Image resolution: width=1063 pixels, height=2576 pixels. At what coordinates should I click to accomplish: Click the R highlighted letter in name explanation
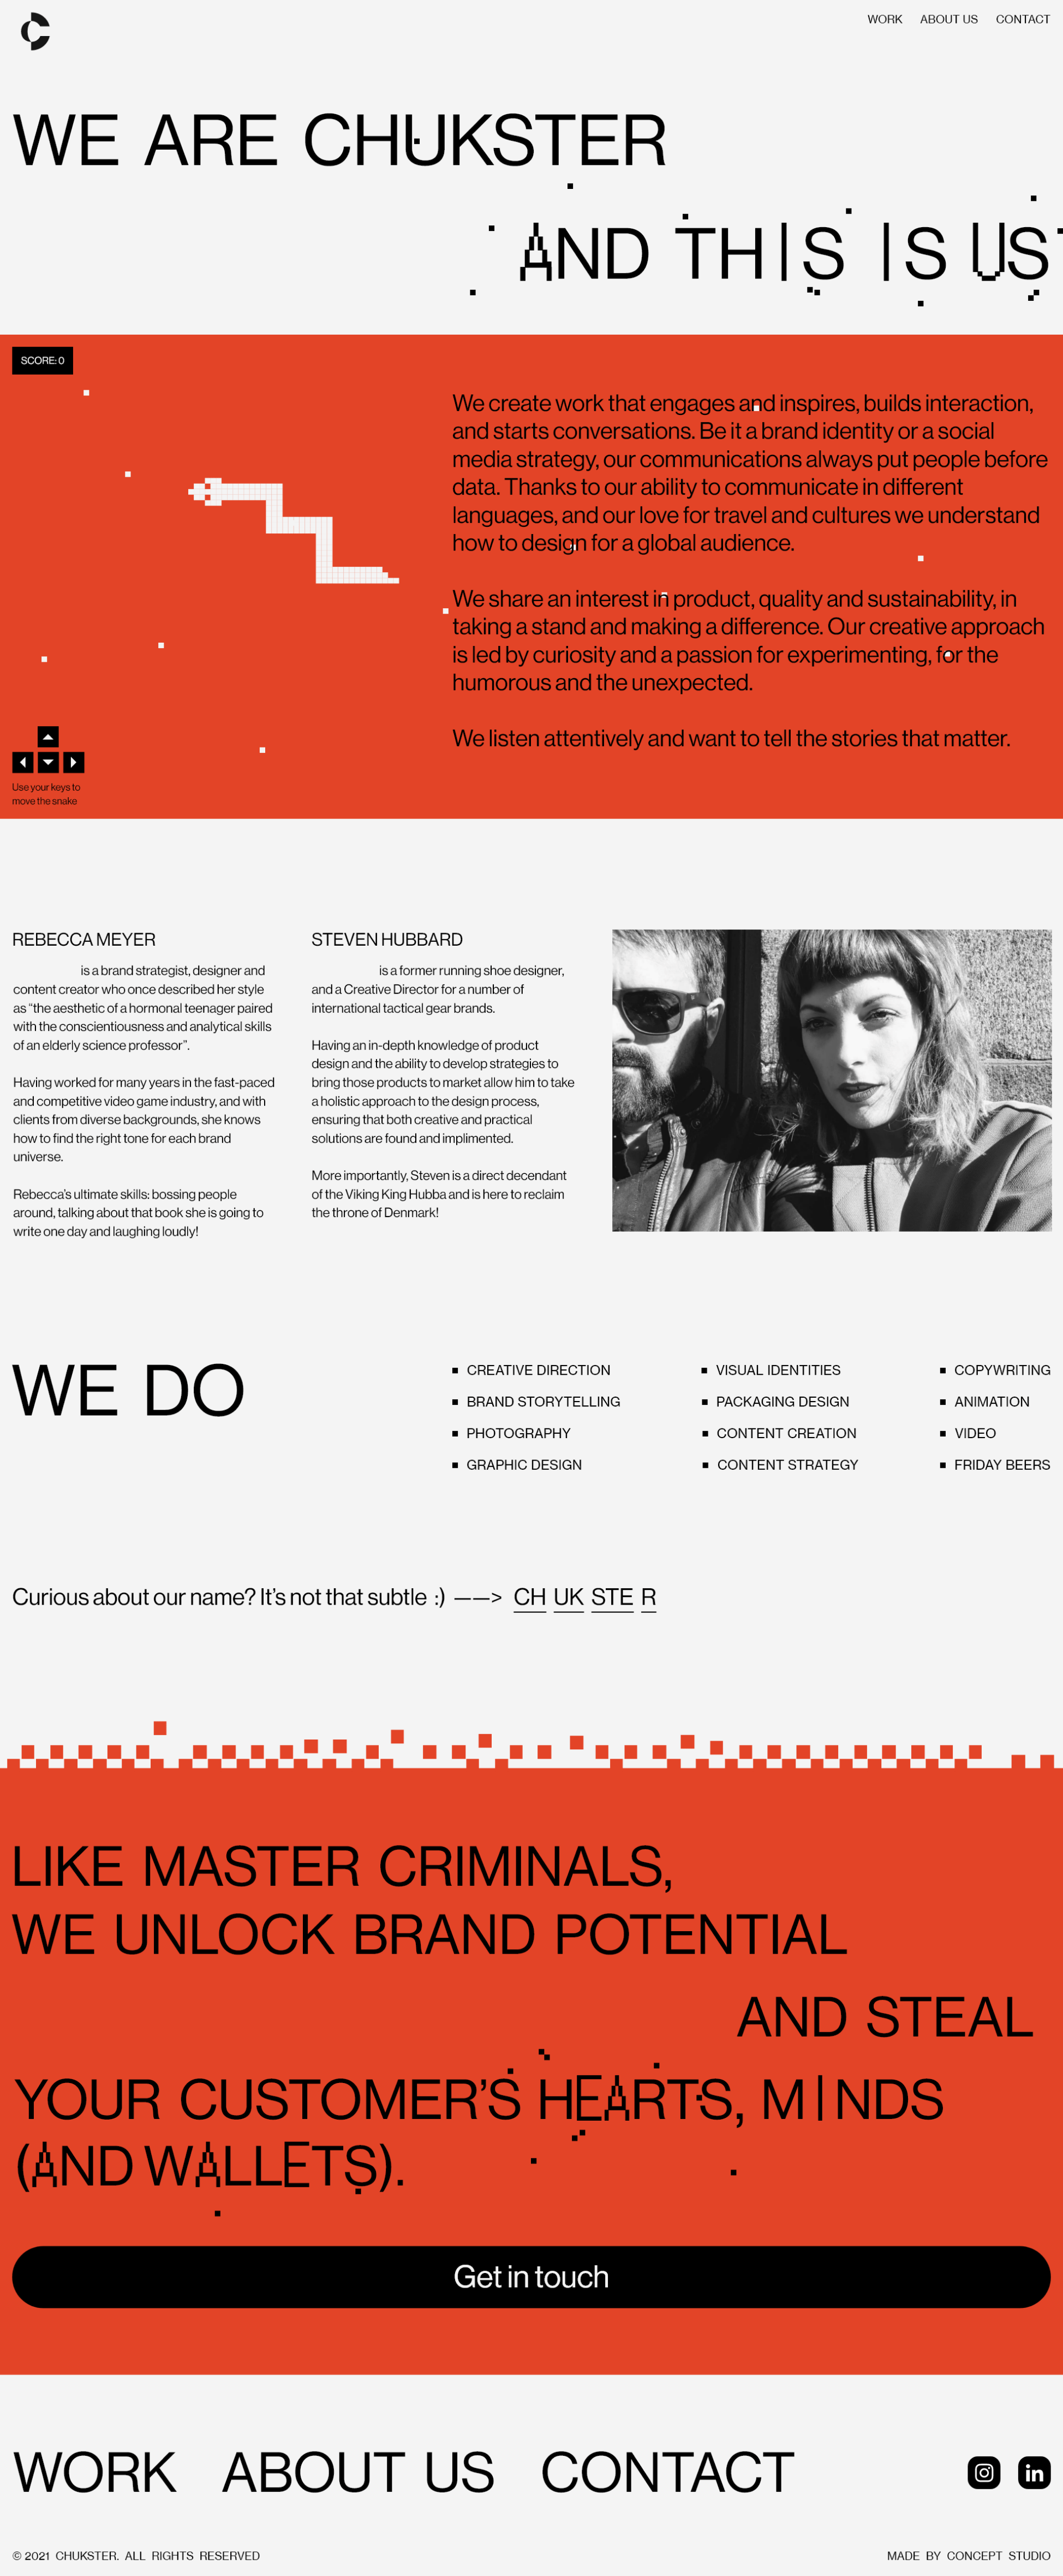coord(650,1597)
